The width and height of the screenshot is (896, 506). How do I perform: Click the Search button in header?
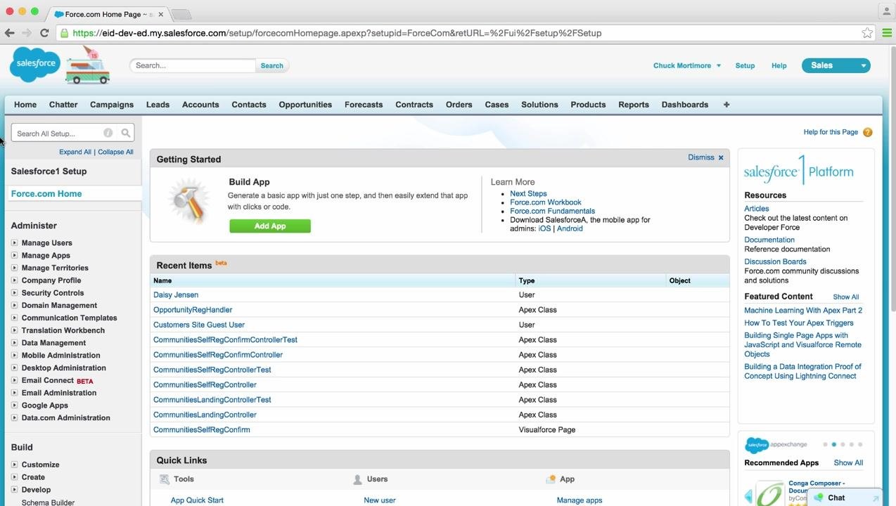click(272, 65)
